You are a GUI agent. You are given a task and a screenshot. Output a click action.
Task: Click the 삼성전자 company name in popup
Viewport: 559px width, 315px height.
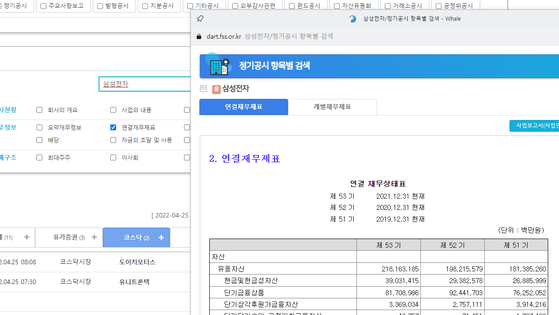pyautogui.click(x=236, y=89)
